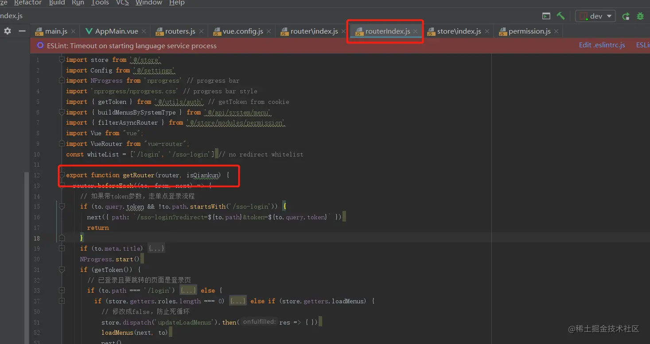The height and width of the screenshot is (344, 650).
Task: Open the Run Anything toolbar icon
Action: pos(546,16)
